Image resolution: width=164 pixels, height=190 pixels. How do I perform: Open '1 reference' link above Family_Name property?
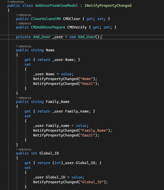tap(24, 98)
